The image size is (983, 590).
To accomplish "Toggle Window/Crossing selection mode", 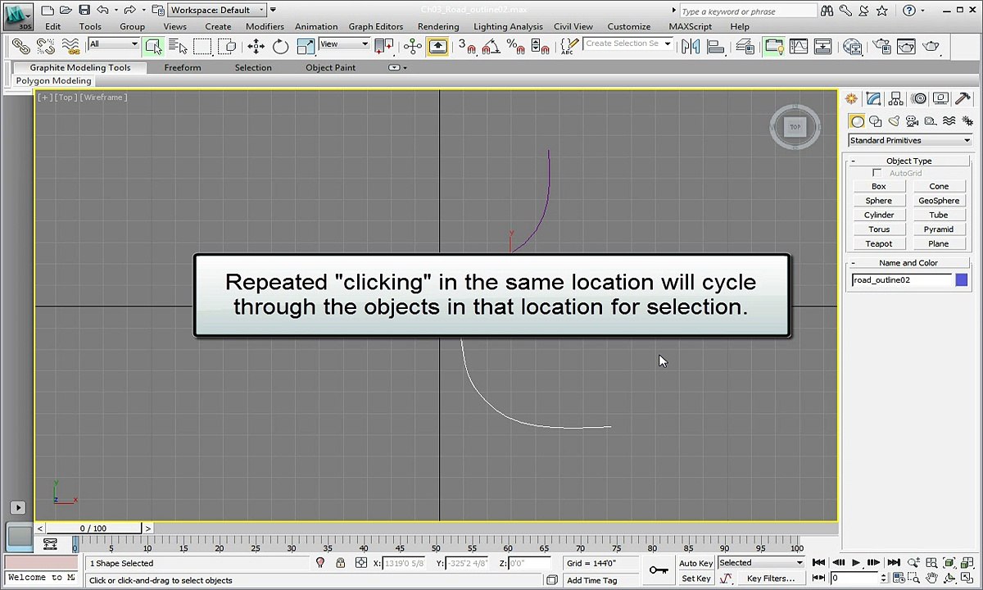I will pos(227,46).
